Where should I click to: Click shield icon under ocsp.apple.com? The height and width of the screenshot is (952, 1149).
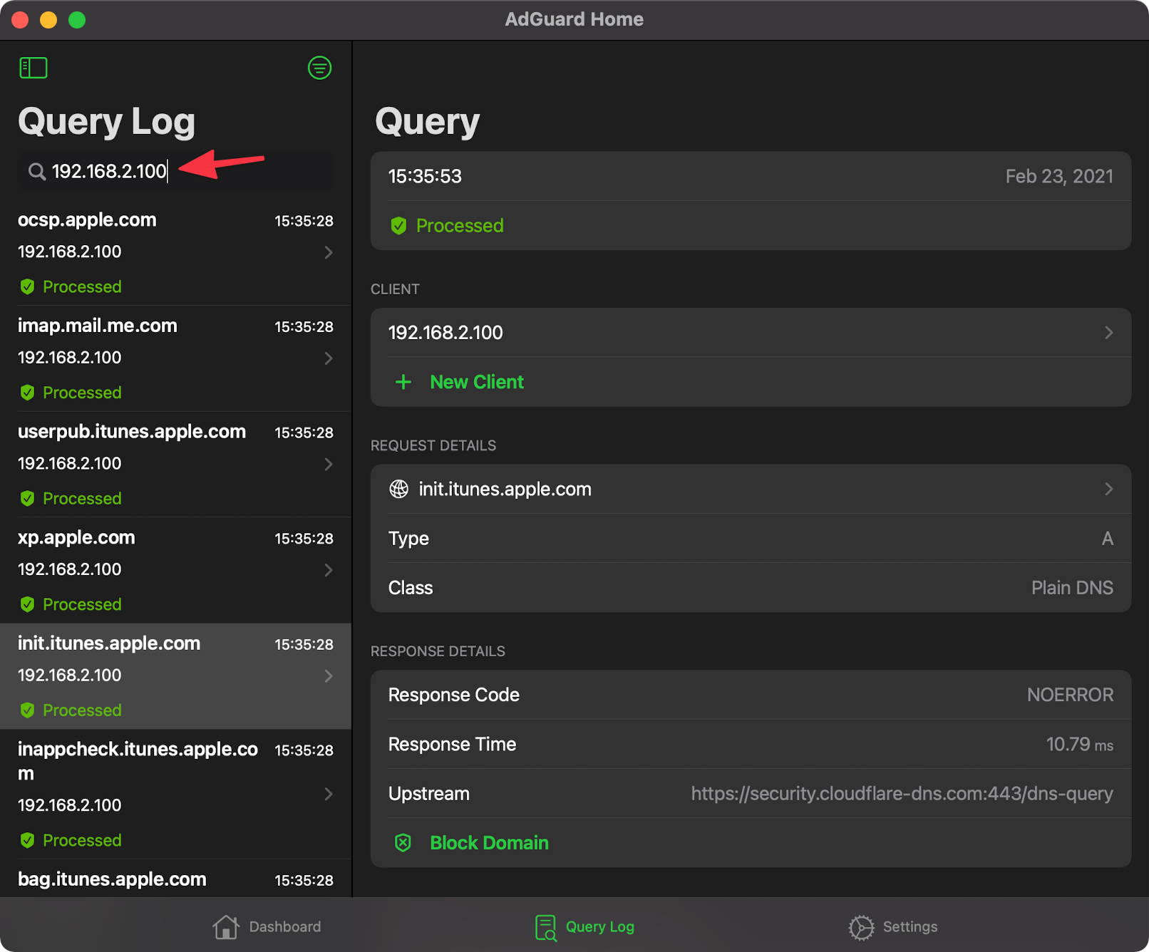click(27, 286)
